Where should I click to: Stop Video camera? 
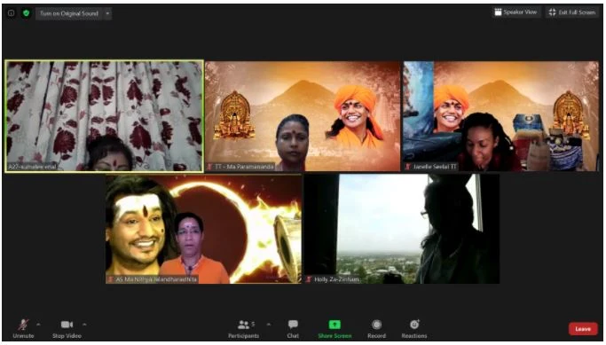coord(67,329)
